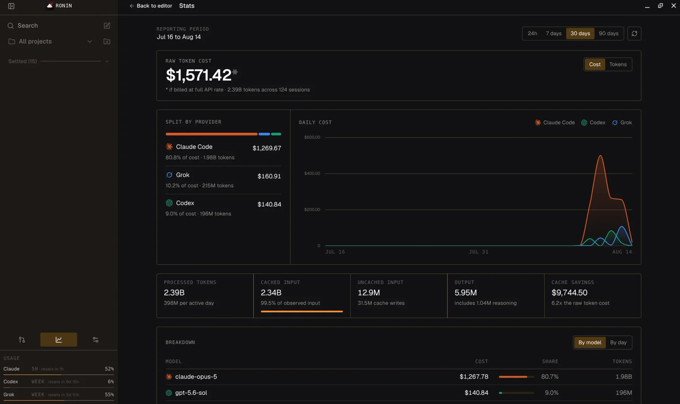Click the Processed Tokens 2.39B value
This screenshot has height=404, width=680.
click(x=174, y=293)
